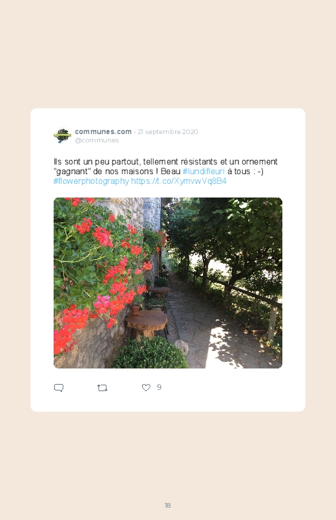Click the page number 18
The height and width of the screenshot is (520, 336).
pyautogui.click(x=168, y=505)
